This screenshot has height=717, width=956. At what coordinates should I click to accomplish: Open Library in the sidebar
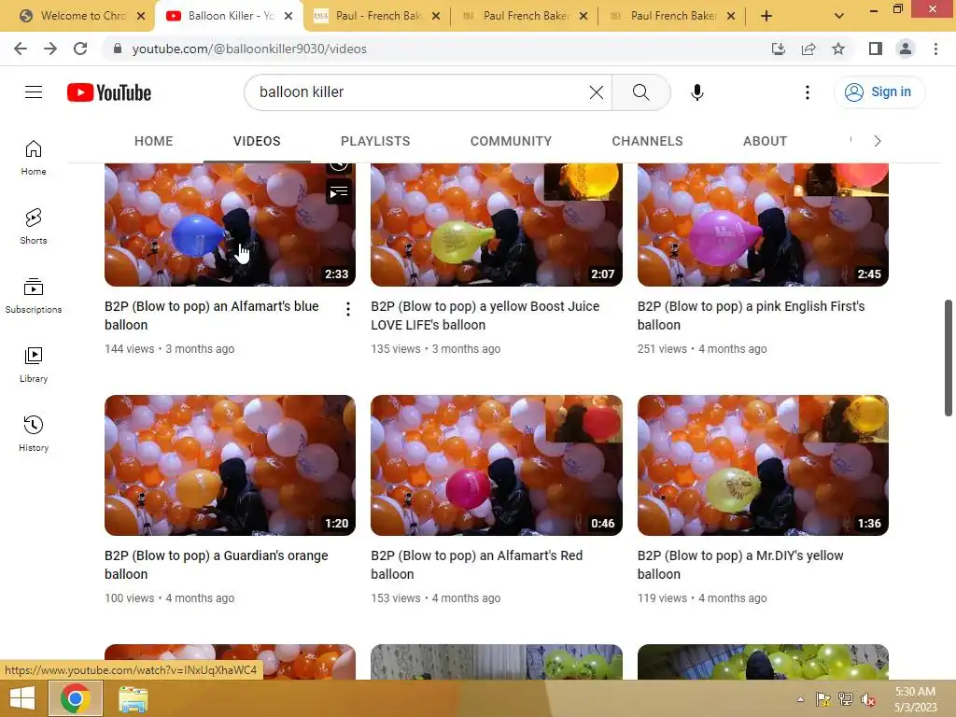tap(34, 365)
